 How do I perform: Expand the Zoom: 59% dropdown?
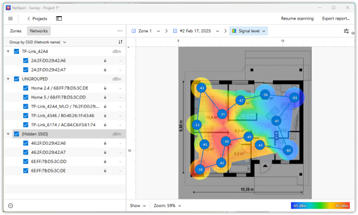click(167, 206)
